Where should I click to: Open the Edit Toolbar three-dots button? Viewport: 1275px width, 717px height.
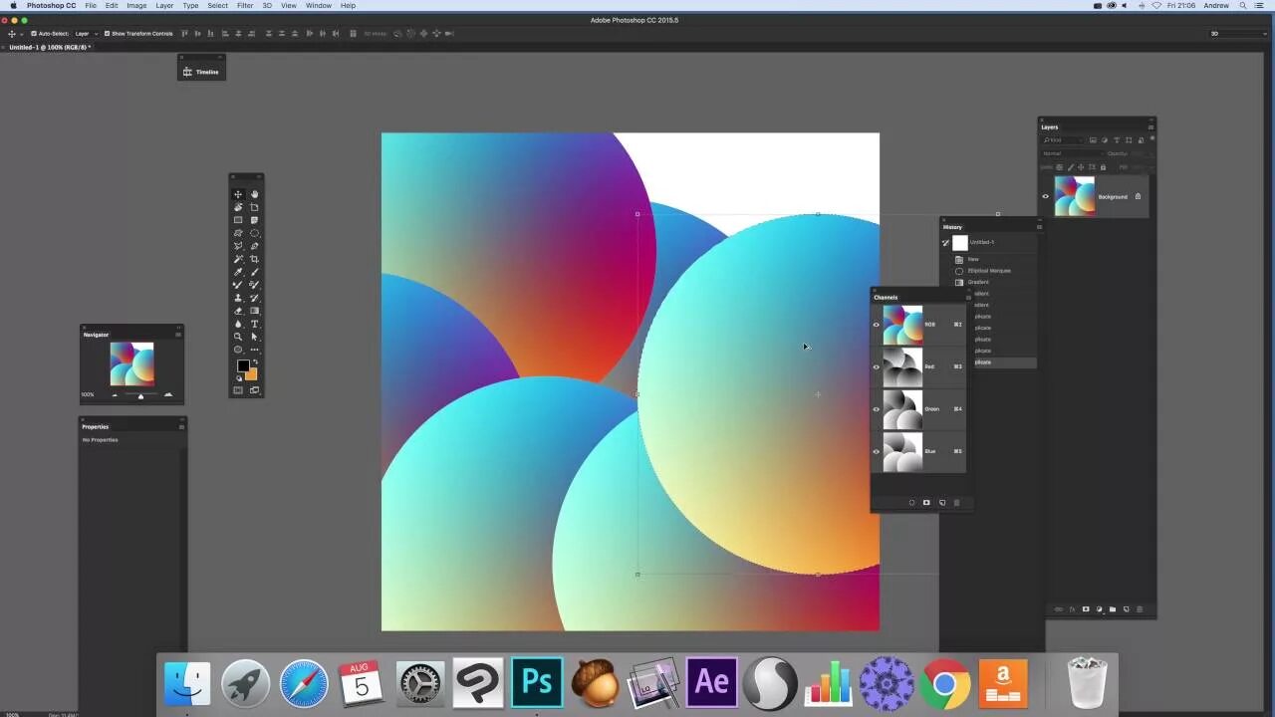coord(254,350)
